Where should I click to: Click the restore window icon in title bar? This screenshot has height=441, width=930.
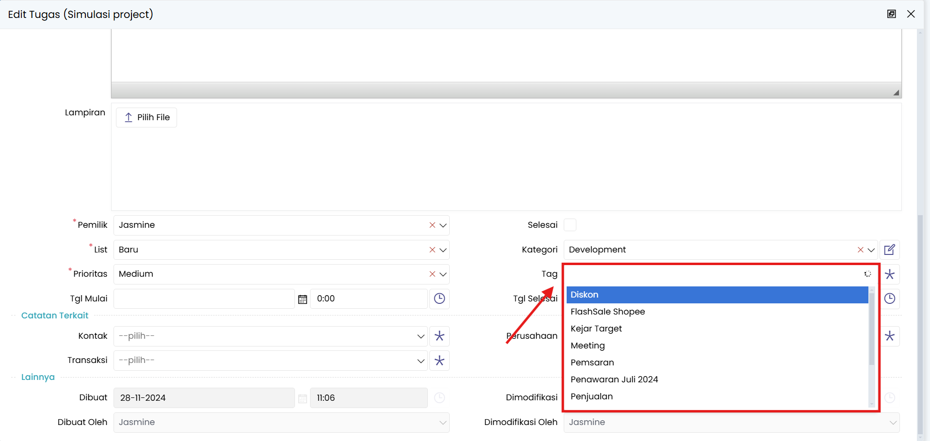point(891,14)
